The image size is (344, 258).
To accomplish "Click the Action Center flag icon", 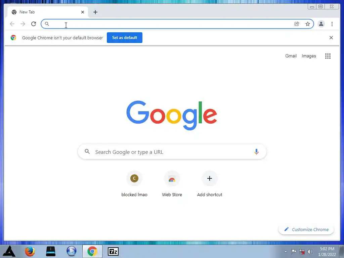I will click(294, 251).
